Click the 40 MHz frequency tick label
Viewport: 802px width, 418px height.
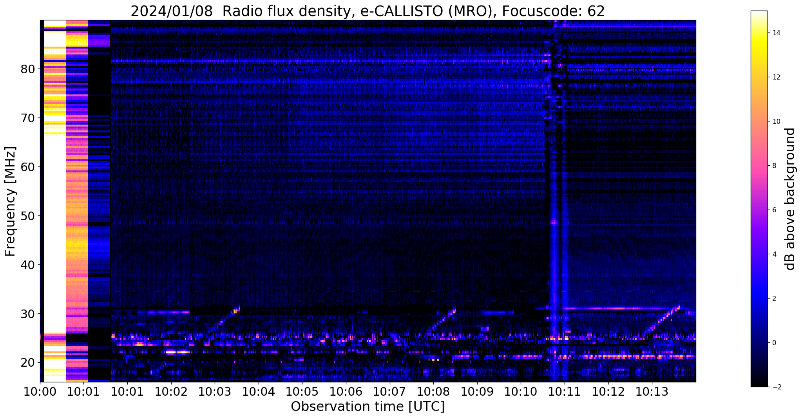tap(28, 265)
